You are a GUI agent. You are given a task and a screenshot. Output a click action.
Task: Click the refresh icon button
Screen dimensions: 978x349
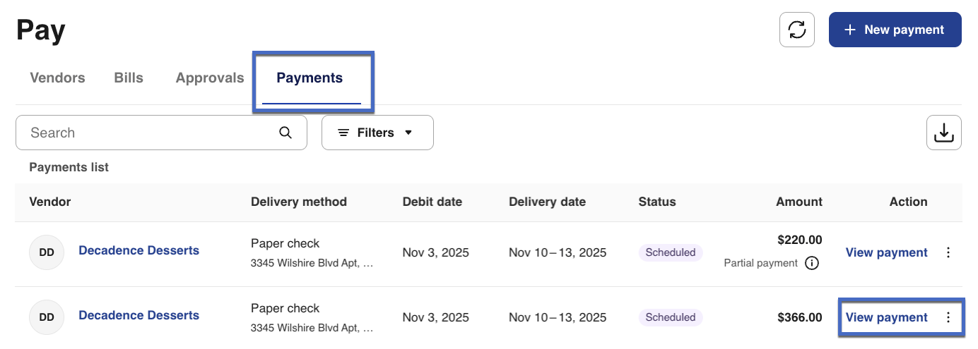pos(796,30)
